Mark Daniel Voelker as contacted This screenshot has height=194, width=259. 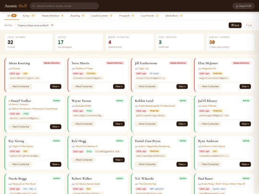coord(20,126)
